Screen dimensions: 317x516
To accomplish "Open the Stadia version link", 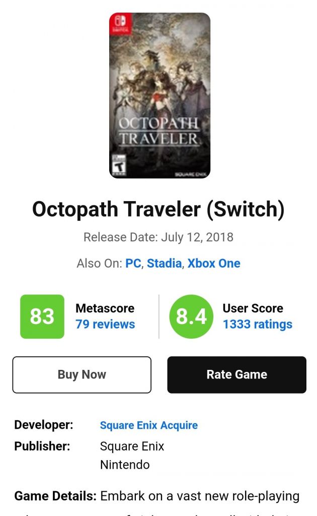I will tap(164, 263).
